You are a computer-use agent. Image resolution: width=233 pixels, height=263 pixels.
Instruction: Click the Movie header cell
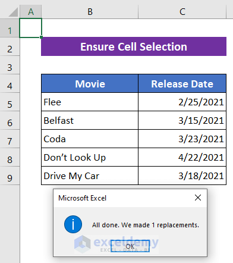click(x=90, y=83)
